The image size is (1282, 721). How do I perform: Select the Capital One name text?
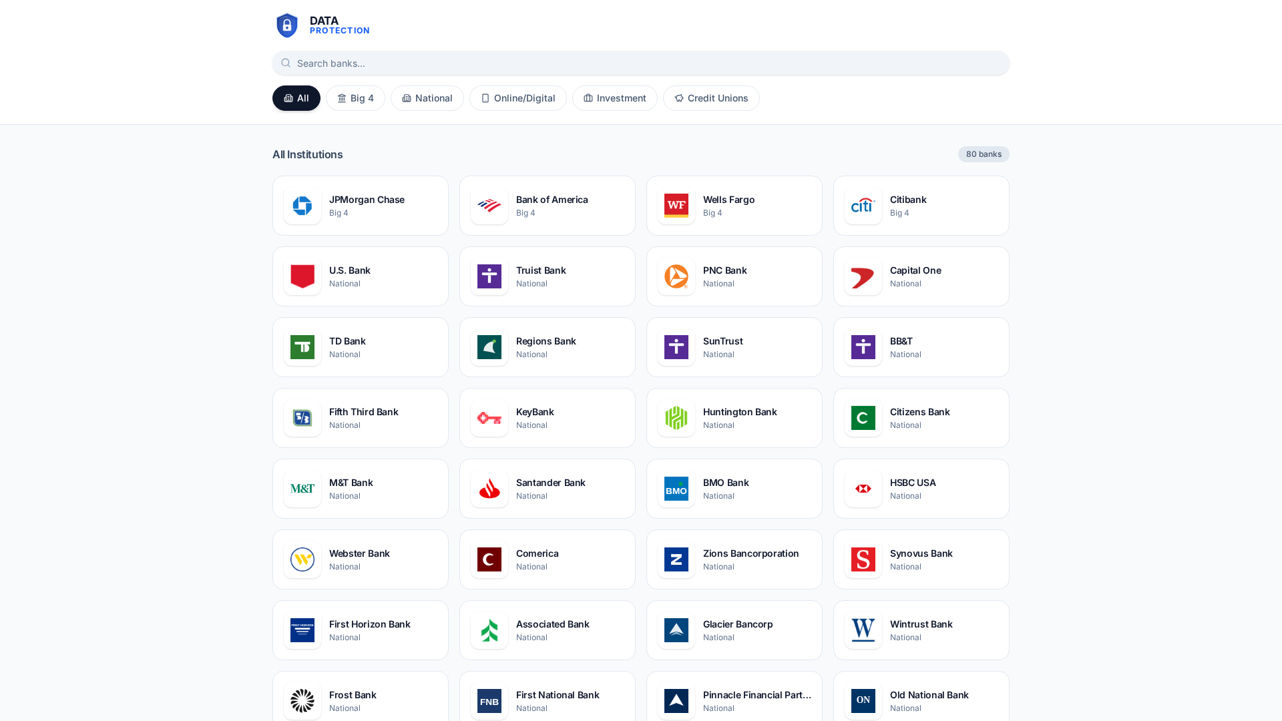pos(915,270)
